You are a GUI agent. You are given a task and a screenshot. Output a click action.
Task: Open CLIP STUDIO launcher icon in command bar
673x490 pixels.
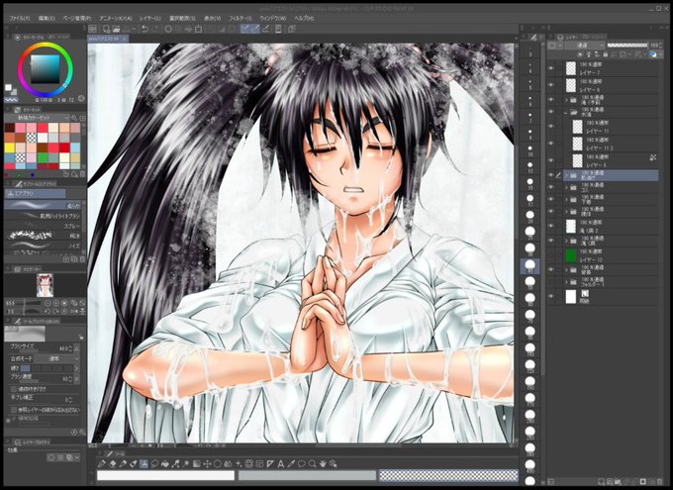tap(93, 29)
